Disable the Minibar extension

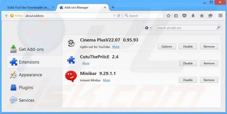188,80
